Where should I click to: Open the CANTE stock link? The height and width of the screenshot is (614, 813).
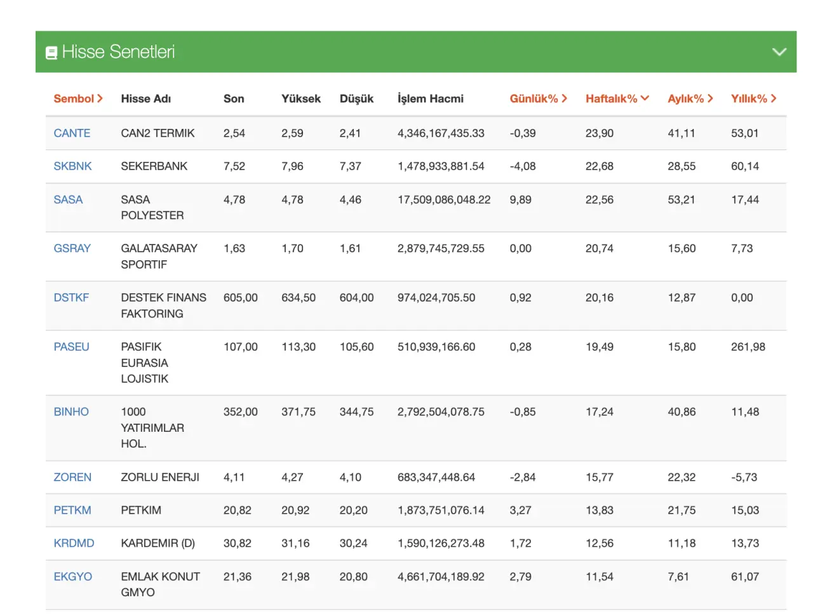(x=72, y=133)
